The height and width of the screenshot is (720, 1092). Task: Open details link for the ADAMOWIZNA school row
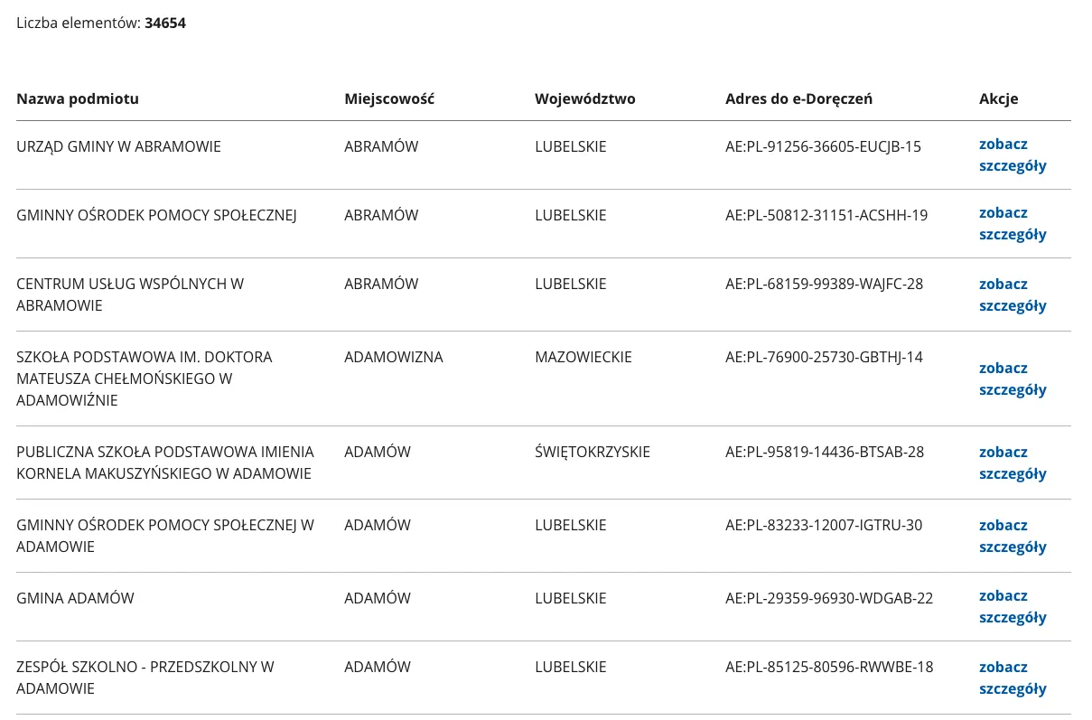tap(1012, 379)
